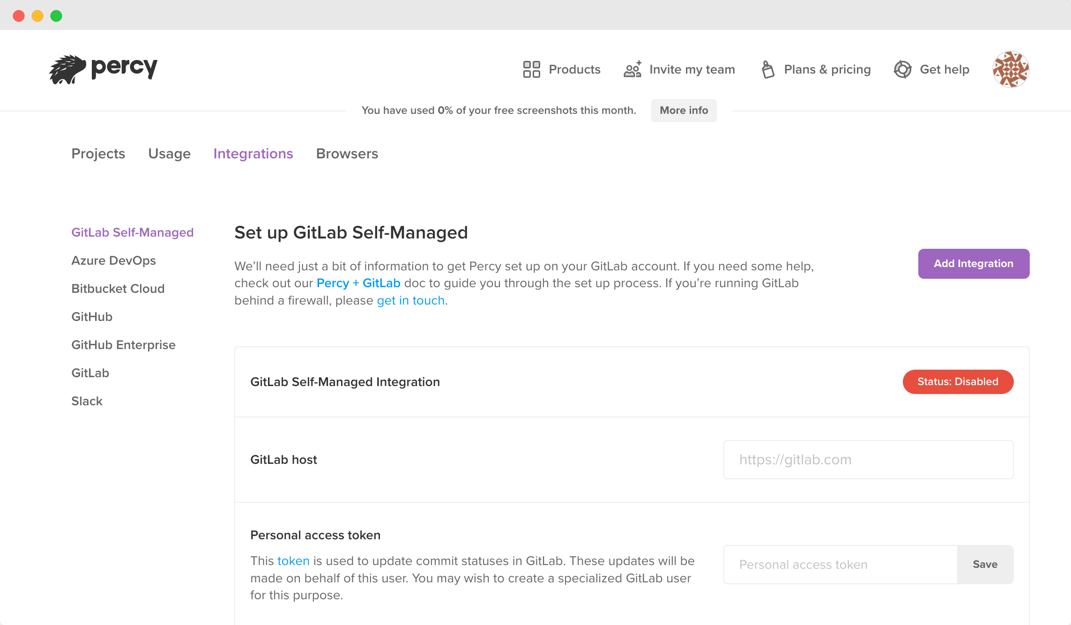This screenshot has width=1071, height=625.
Task: Open the Browsers tab
Action: coord(347,154)
